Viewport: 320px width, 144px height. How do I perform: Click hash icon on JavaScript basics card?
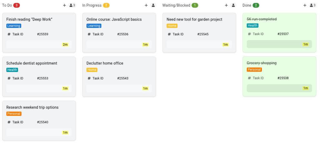click(x=89, y=34)
